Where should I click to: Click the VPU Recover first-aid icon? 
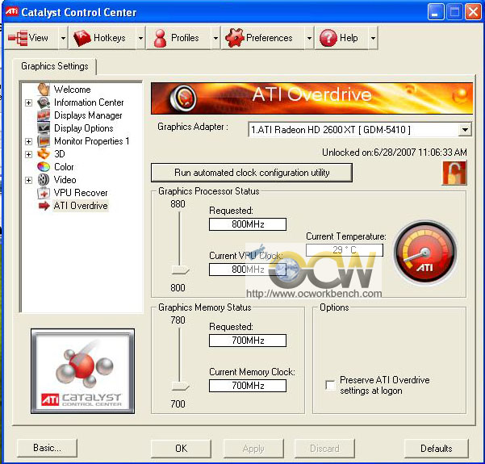point(44,193)
